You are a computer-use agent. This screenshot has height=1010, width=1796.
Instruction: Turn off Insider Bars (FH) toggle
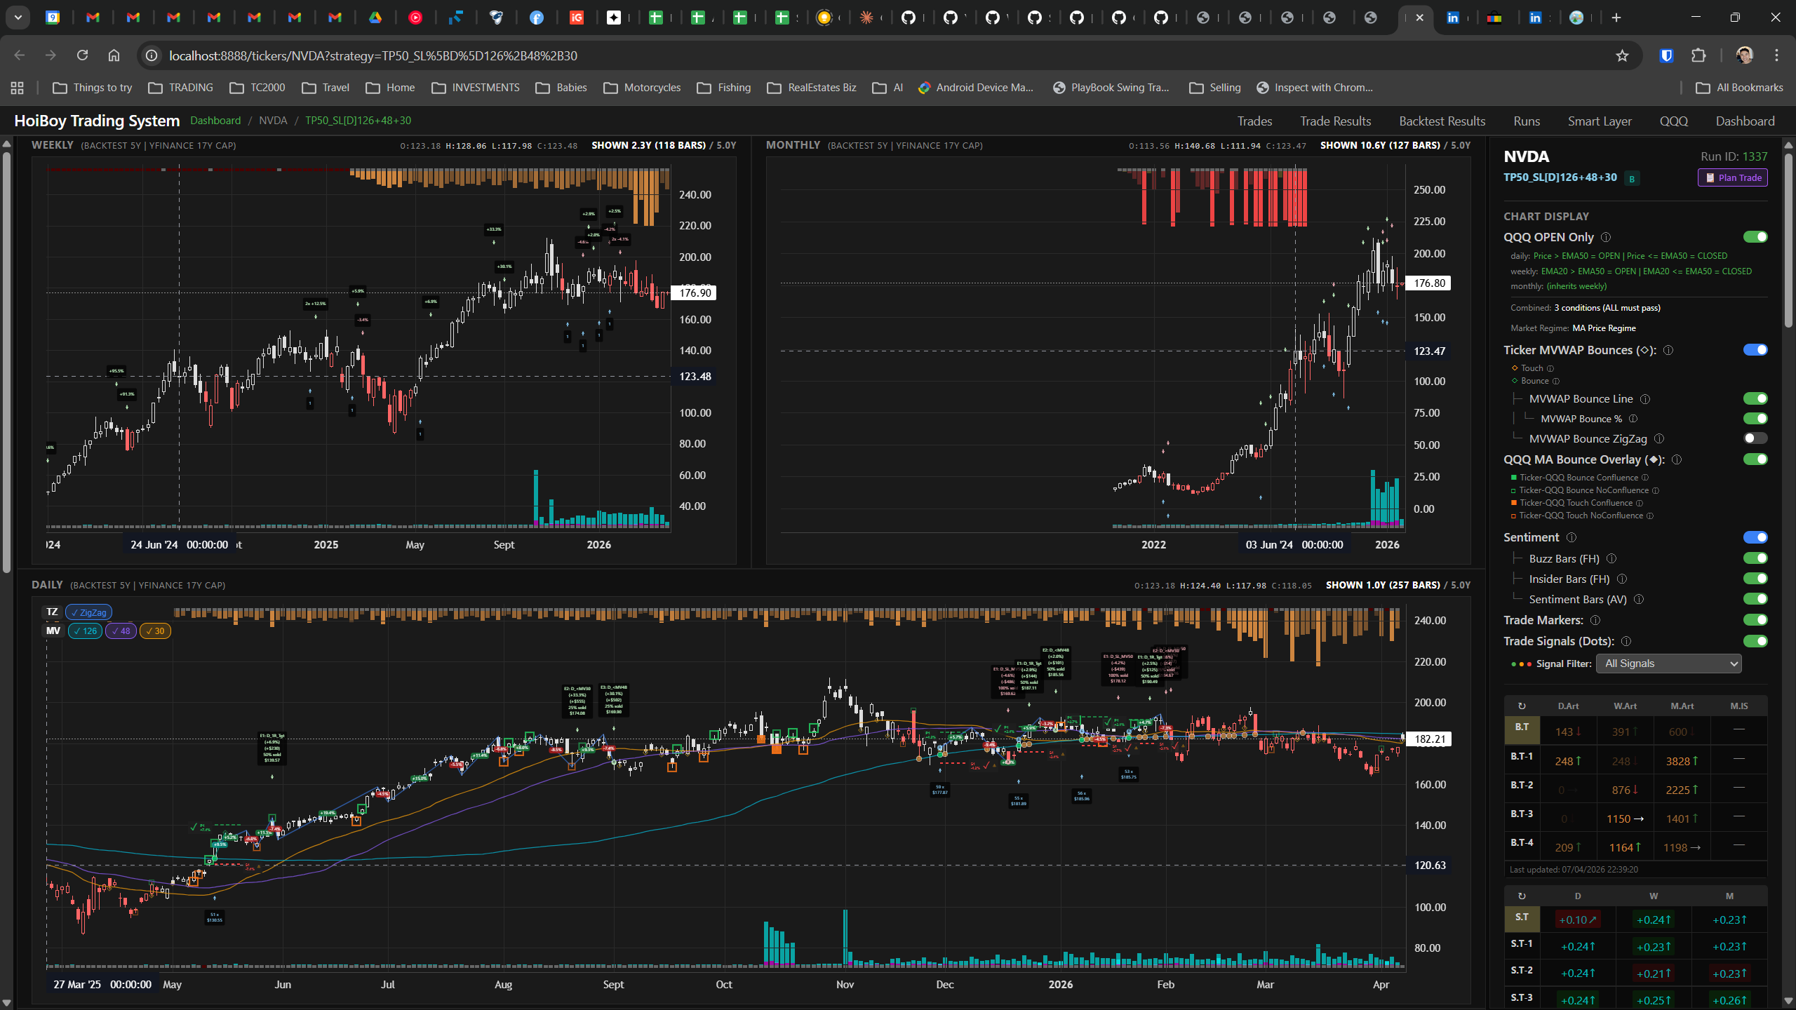1755,579
